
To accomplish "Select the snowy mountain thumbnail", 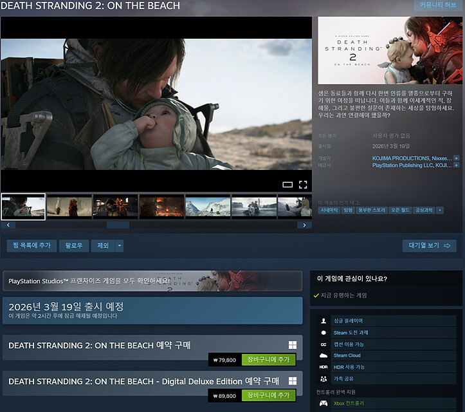I will point(208,207).
